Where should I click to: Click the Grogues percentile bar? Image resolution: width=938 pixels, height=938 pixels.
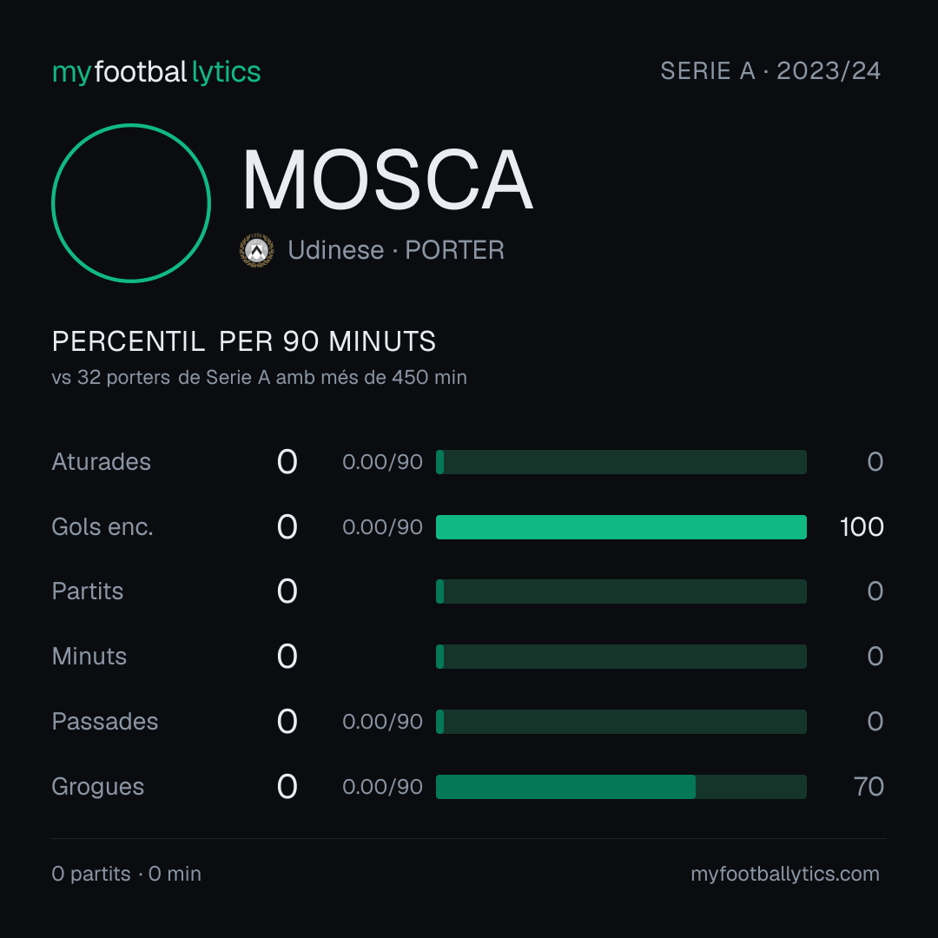621,787
